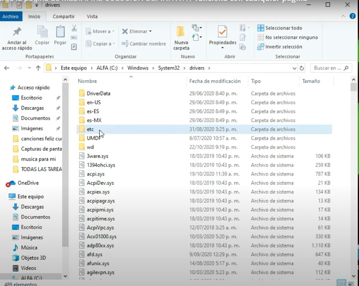This screenshot has width=359, height=286.
Task: Switch to the Inicio ribbon tab
Action: coord(34,16)
